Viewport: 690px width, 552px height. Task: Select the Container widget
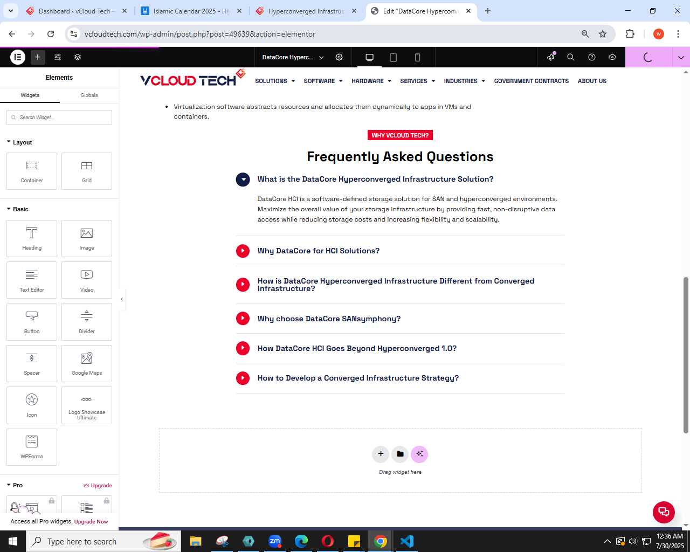pos(32,171)
